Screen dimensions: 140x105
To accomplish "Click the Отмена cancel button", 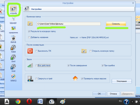I will click(x=113, y=94).
